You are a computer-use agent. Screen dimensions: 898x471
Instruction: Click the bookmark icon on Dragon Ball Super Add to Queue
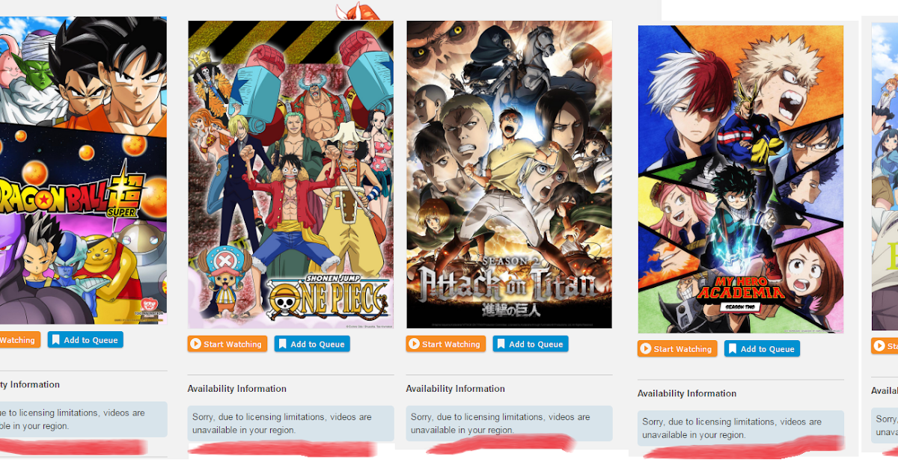click(x=55, y=339)
